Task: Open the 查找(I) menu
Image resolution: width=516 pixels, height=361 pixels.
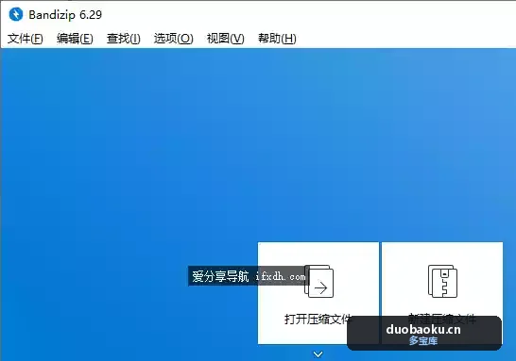Action: [124, 39]
